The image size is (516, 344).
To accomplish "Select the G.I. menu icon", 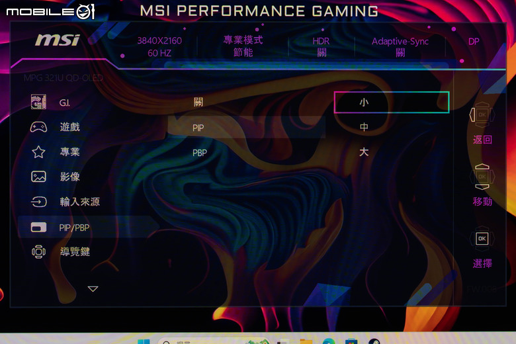I will 38,102.
